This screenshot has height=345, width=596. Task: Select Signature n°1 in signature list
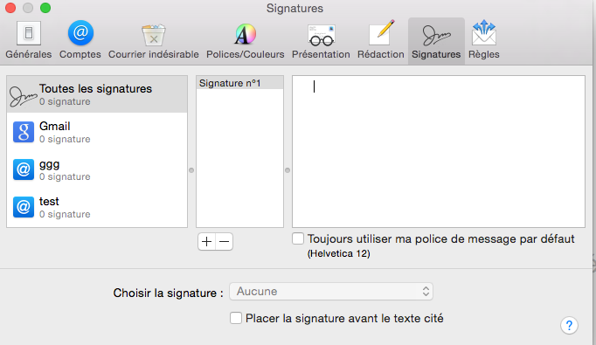pos(239,83)
